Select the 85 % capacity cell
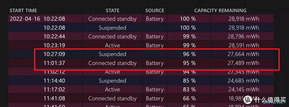Screen dimensions: 289x107 coord(189,81)
